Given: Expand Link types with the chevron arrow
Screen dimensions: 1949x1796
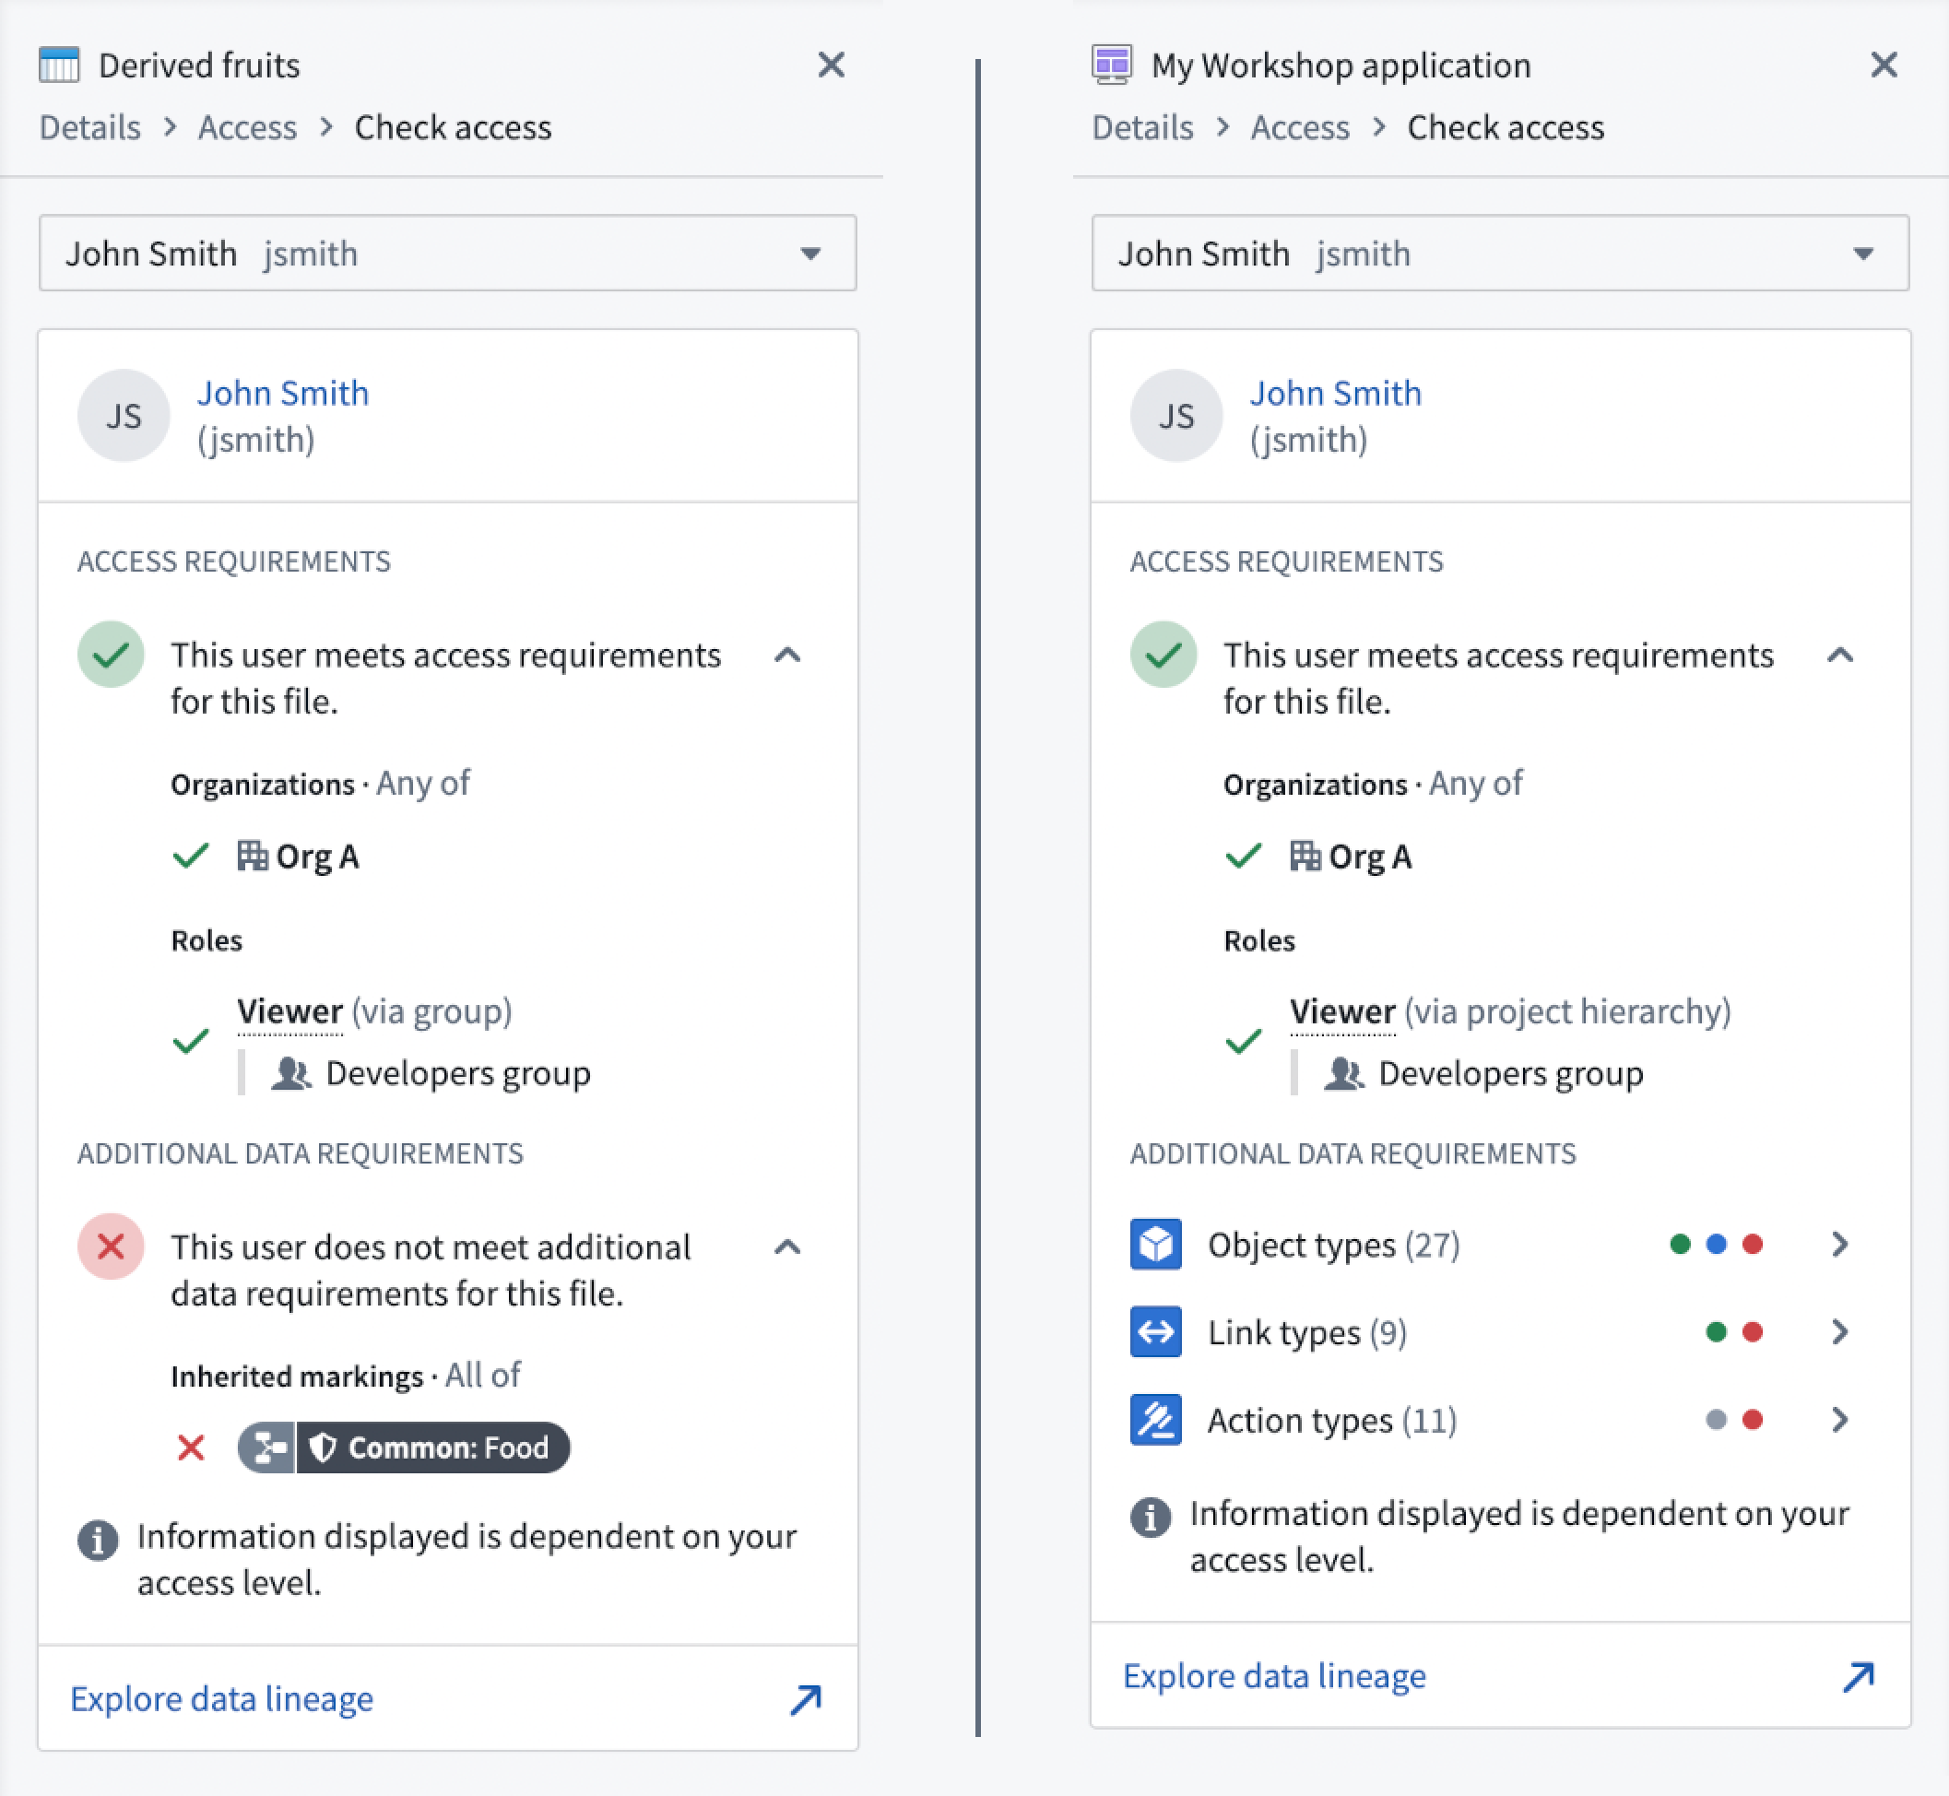Looking at the screenshot, I should (1839, 1331).
